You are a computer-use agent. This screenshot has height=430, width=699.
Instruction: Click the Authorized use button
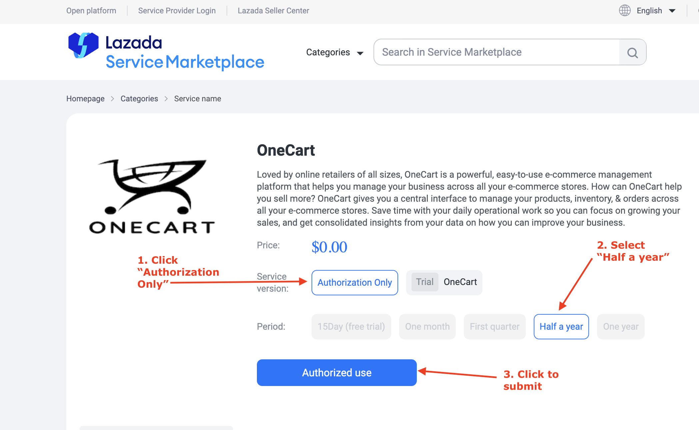click(337, 372)
